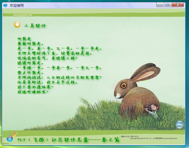The image size is (189, 148).
Task: Click the line 吸饱花的香气，再继续上路
Action: (47, 58)
